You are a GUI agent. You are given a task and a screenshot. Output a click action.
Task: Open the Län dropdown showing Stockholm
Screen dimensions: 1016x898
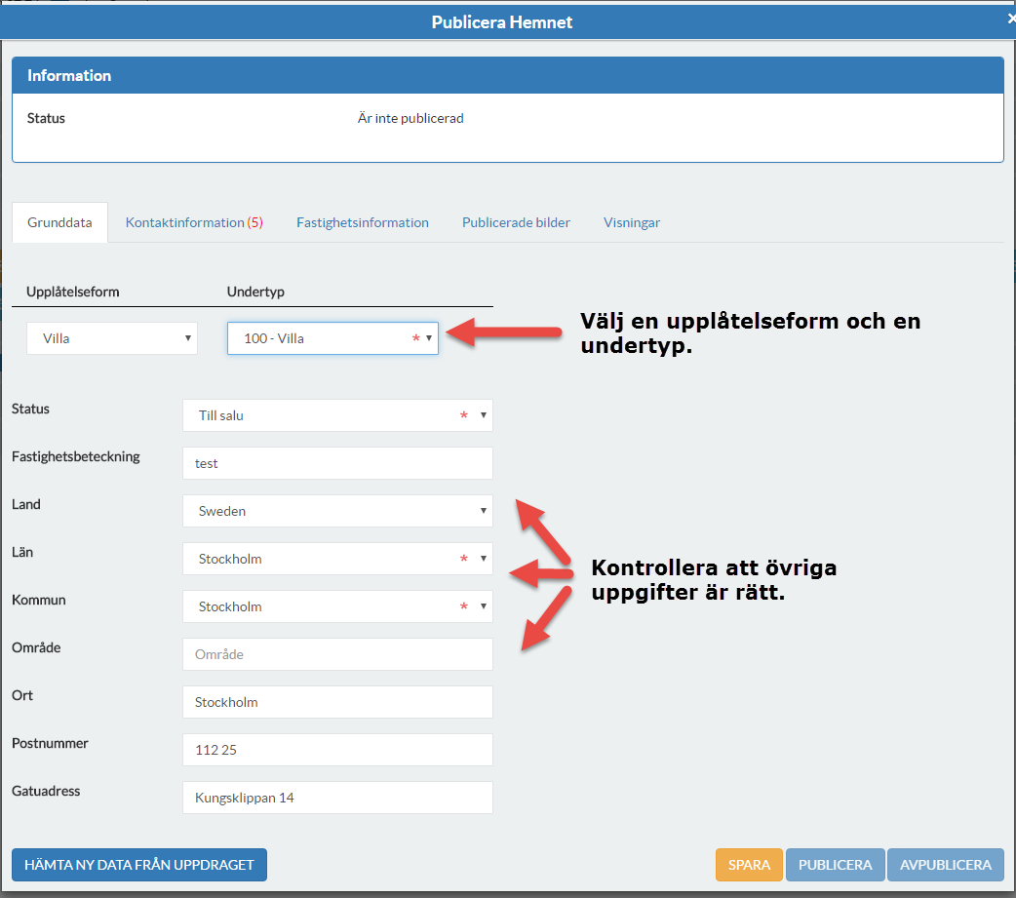pyautogui.click(x=337, y=559)
